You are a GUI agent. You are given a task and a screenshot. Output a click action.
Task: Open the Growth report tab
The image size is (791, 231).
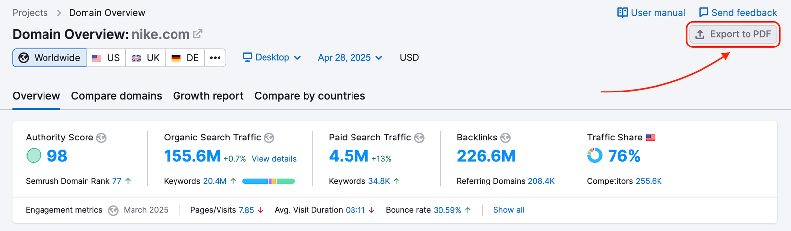coord(208,96)
